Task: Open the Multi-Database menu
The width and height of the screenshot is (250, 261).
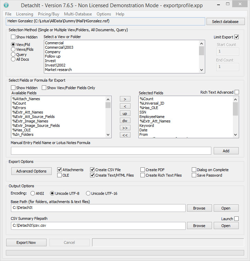Action: pos(78,14)
